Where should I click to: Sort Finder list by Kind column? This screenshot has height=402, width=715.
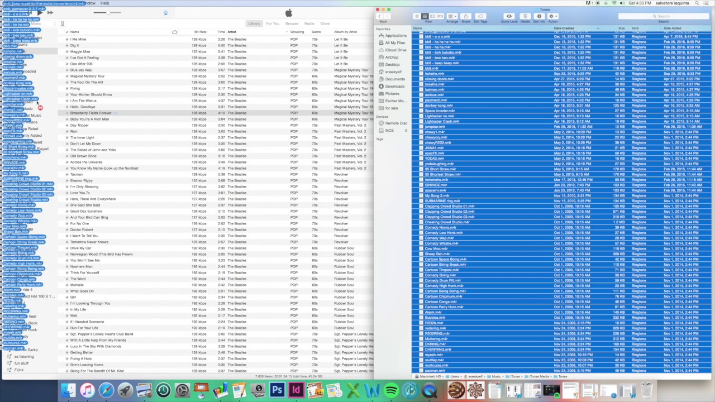[646, 28]
